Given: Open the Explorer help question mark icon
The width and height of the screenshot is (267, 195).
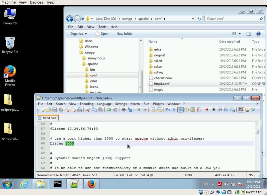Looking at the screenshot, I should (x=258, y=34).
